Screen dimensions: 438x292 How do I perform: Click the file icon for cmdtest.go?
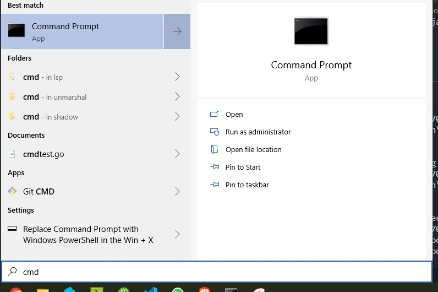click(12, 154)
